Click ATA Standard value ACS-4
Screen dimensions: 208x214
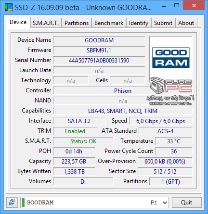click(x=166, y=131)
